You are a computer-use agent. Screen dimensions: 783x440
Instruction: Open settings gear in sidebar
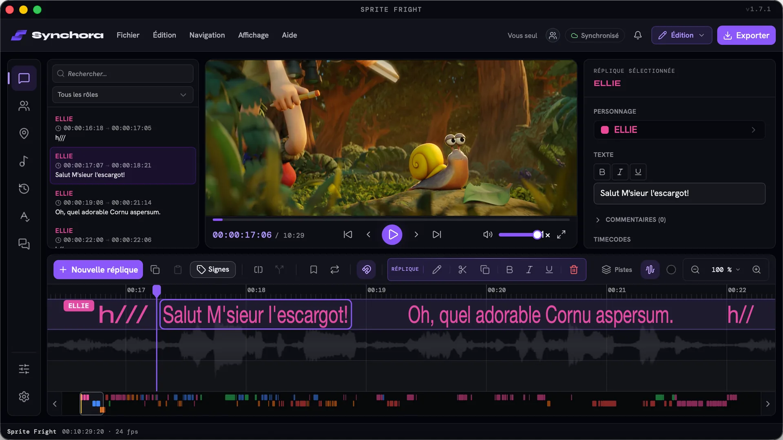[24, 396]
